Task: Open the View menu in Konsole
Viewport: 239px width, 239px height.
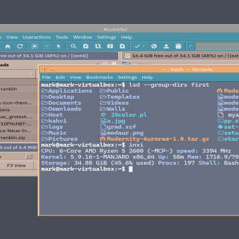Action: pyautogui.click(x=75, y=77)
